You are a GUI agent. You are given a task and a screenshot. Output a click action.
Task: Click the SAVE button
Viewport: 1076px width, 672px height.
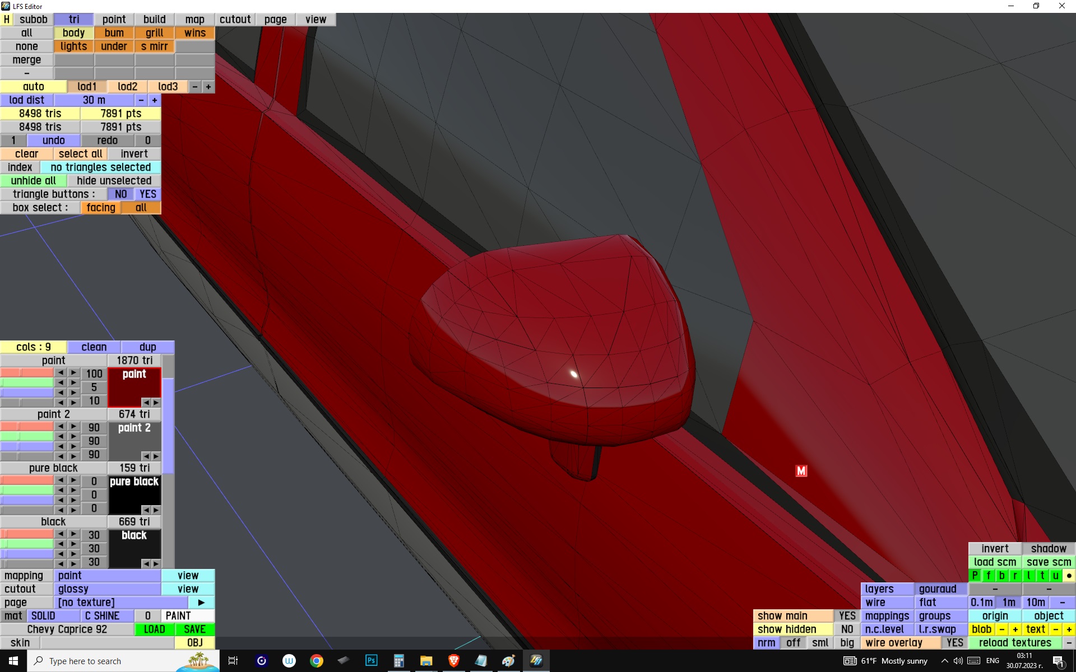point(194,629)
